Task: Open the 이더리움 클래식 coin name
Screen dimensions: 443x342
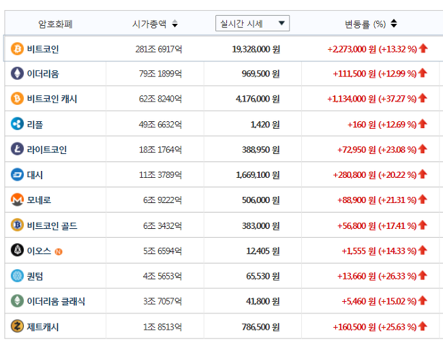Action: pyautogui.click(x=56, y=301)
